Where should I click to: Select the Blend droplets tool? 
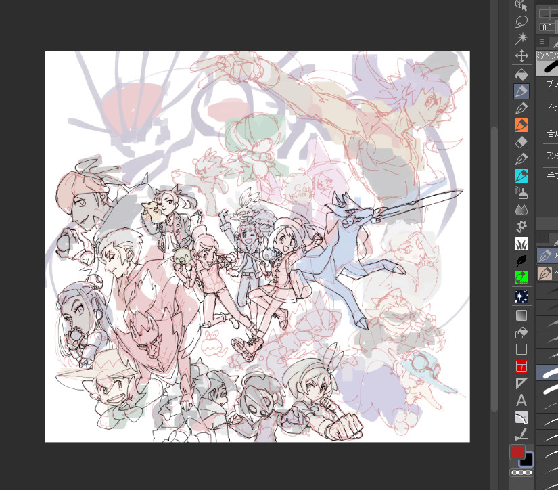point(521,210)
